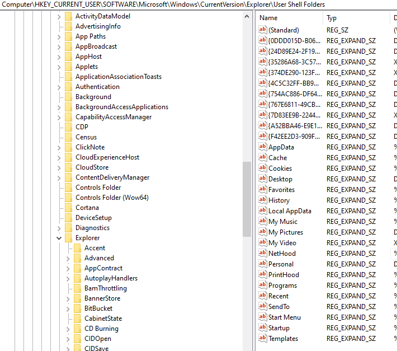Image resolution: width=397 pixels, height=351 pixels.
Task: Select the {374DE290-123F... value
Action: pyautogui.click(x=295, y=72)
